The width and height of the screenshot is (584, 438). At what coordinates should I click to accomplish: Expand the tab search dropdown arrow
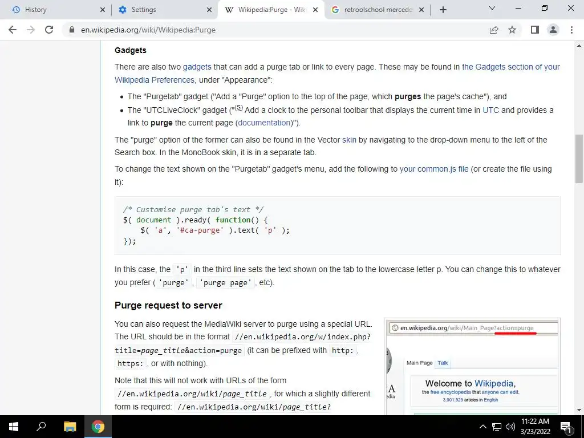[x=492, y=8]
